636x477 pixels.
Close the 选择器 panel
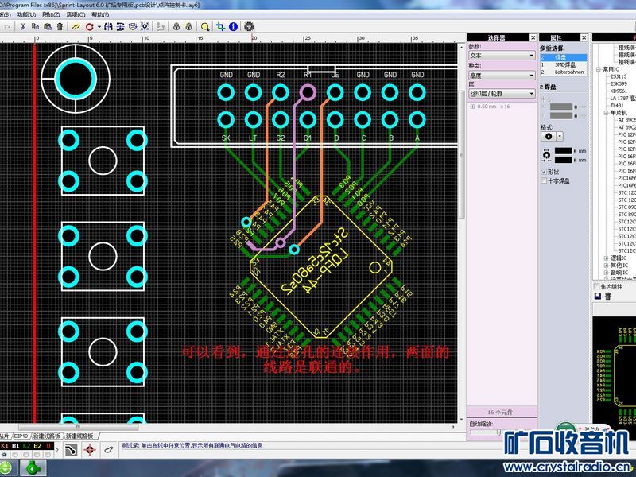[531, 37]
